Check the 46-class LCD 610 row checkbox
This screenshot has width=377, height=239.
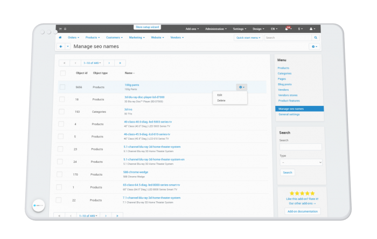tap(60, 136)
